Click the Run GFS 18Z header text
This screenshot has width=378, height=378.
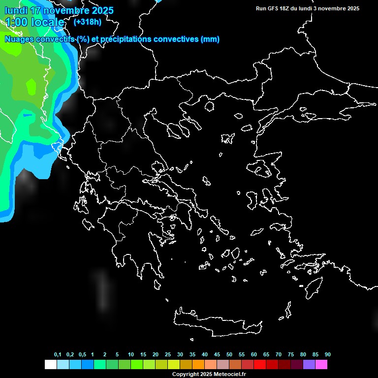[x=308, y=8]
